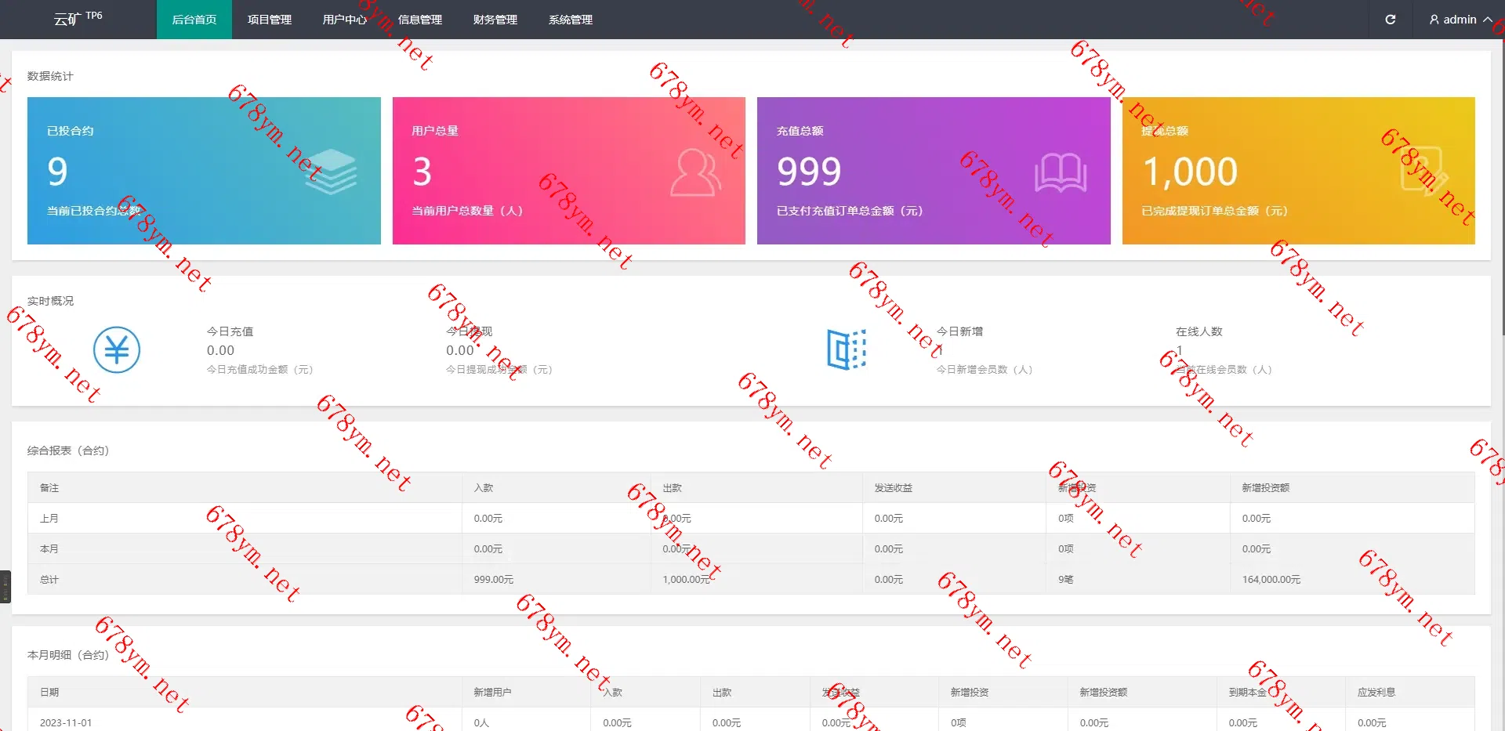Click the refresh icon in top bar

pyautogui.click(x=1390, y=20)
